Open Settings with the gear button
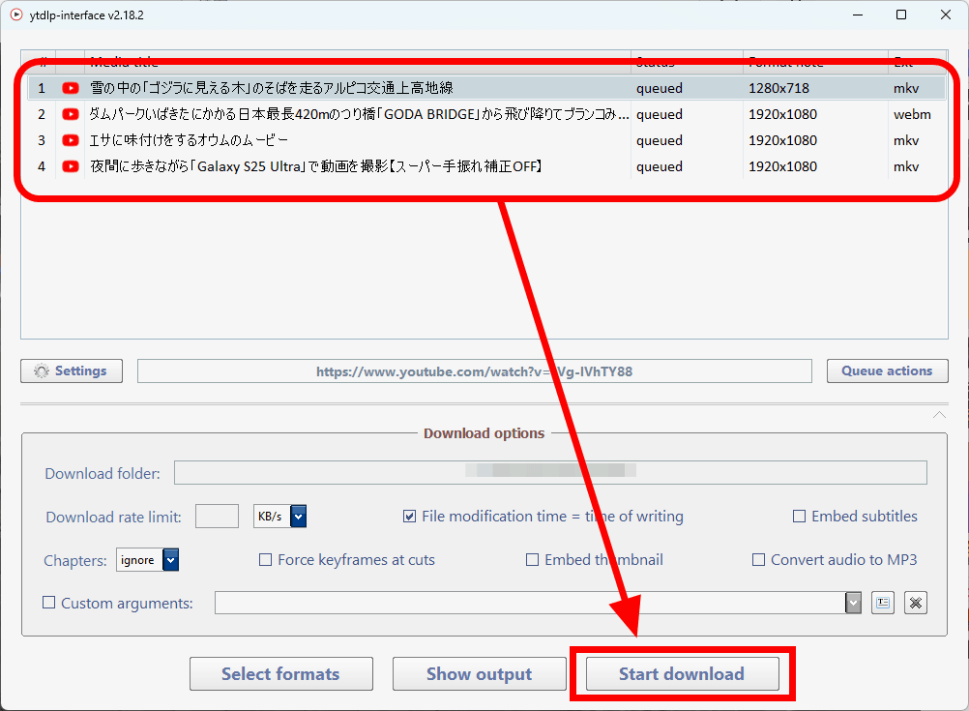 (72, 370)
